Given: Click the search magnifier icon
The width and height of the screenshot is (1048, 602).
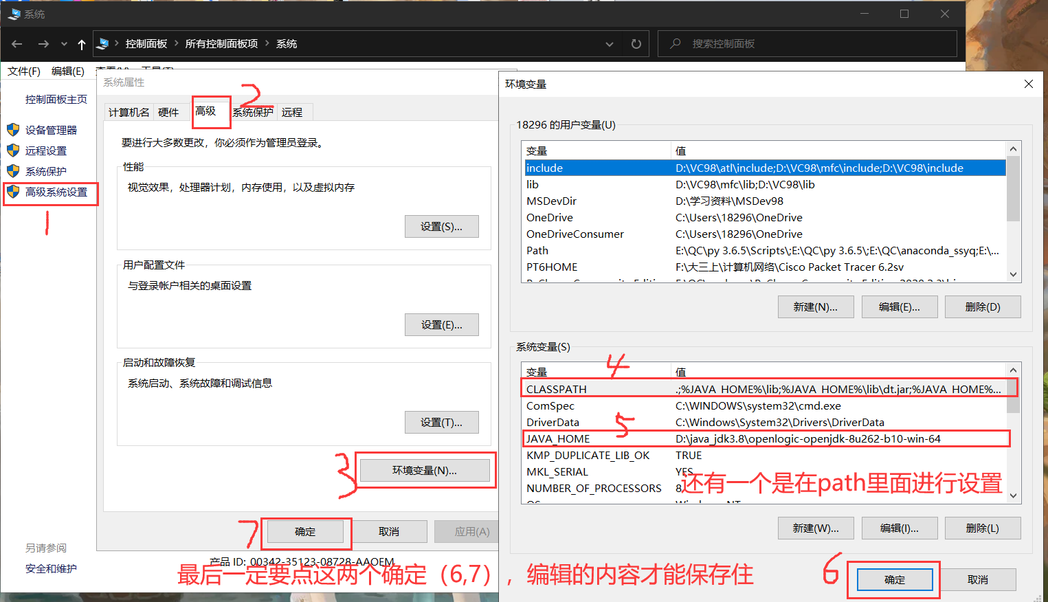Looking at the screenshot, I should (676, 43).
